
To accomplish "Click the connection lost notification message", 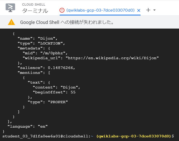I will click(x=67, y=22).
